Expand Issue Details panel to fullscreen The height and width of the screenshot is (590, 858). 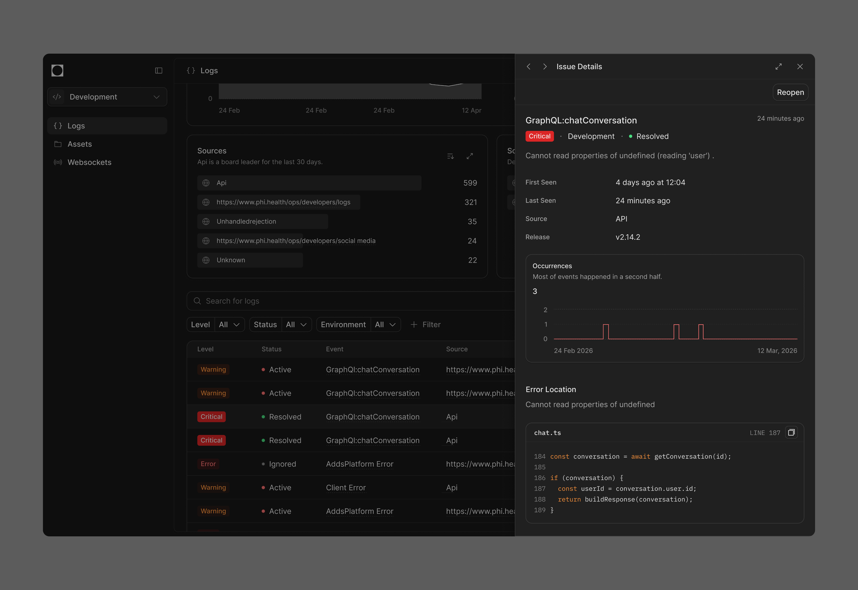click(x=778, y=67)
